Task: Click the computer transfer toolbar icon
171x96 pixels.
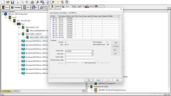Action: (42, 2)
